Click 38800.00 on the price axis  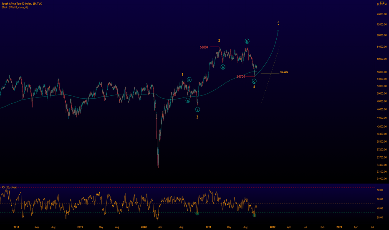tap(382, 141)
